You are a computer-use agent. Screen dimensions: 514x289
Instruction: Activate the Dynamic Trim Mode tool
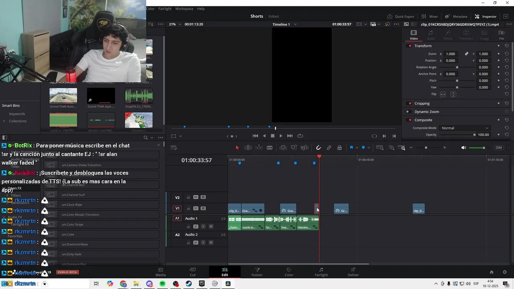pyautogui.click(x=259, y=148)
